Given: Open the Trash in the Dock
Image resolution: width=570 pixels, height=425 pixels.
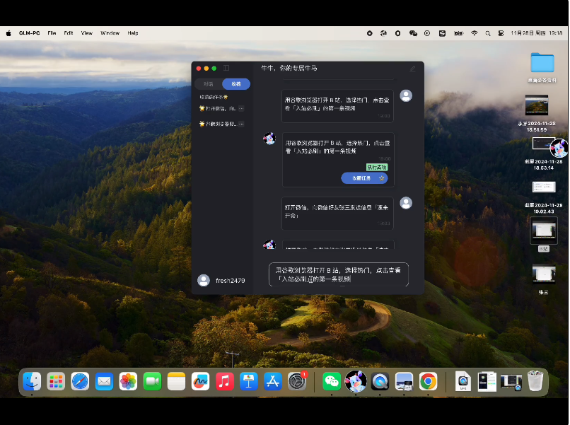Looking at the screenshot, I should pyautogui.click(x=535, y=380).
